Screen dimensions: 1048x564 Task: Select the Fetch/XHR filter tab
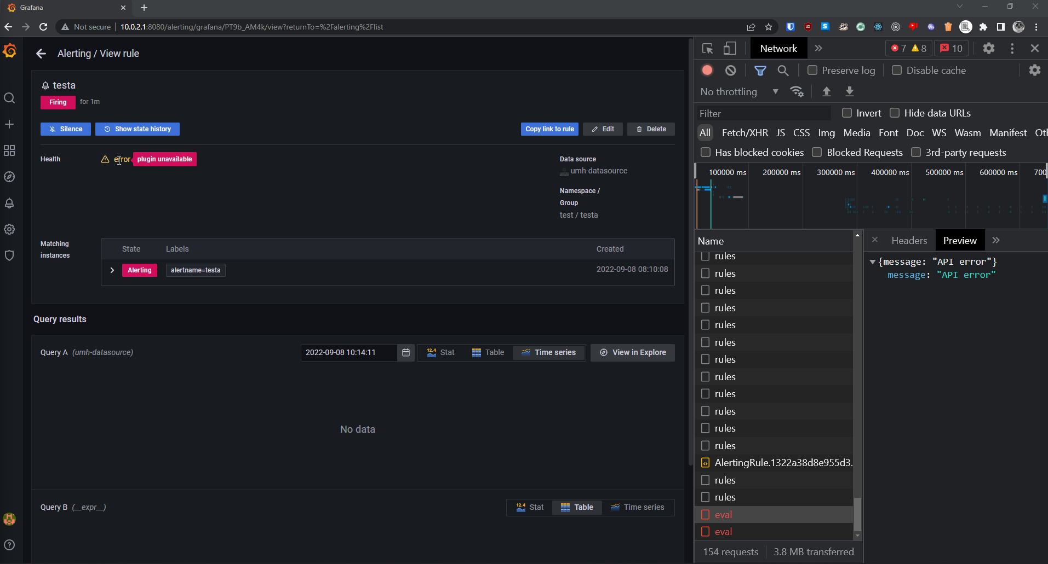(745, 132)
